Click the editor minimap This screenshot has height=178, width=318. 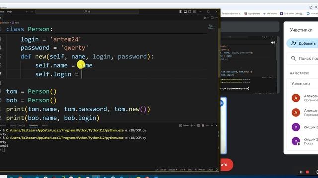[x=212, y=27]
